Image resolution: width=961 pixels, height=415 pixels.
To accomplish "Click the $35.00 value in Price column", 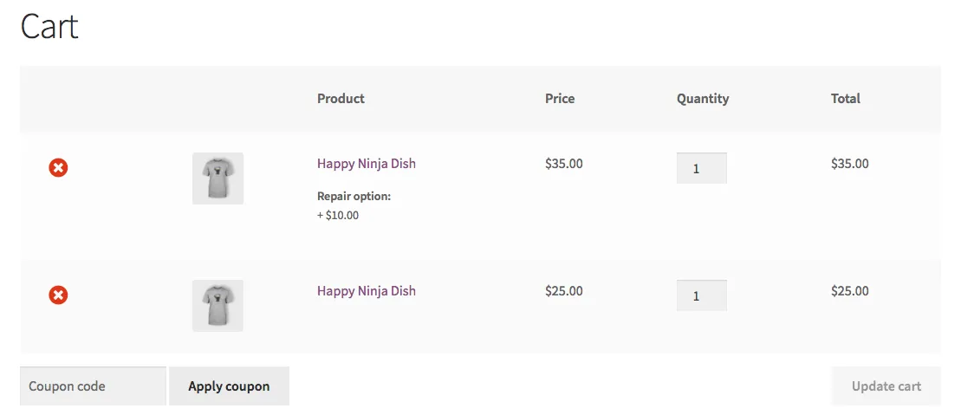I will [x=563, y=164].
